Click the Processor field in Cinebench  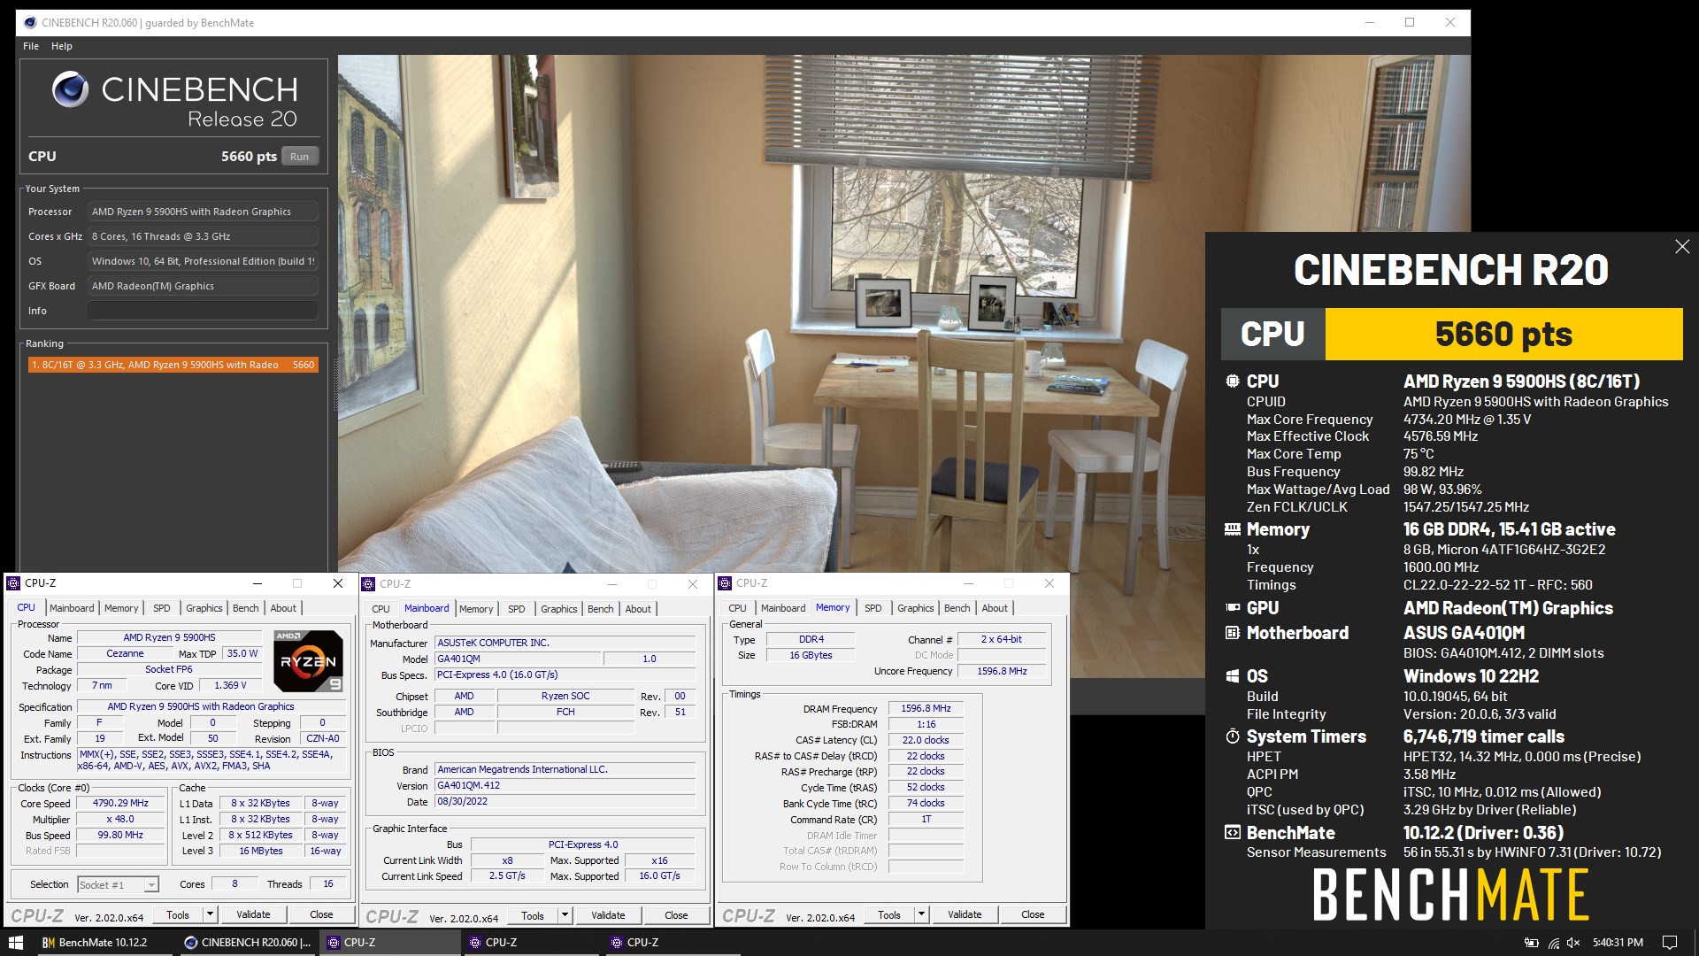pyautogui.click(x=203, y=212)
